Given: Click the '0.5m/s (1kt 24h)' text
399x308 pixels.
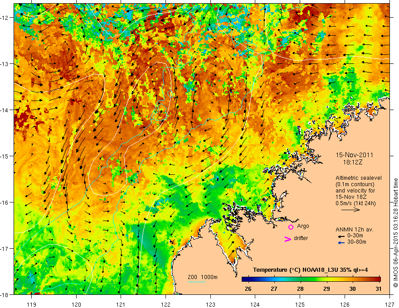Looking at the screenshot, I should 355,203.
